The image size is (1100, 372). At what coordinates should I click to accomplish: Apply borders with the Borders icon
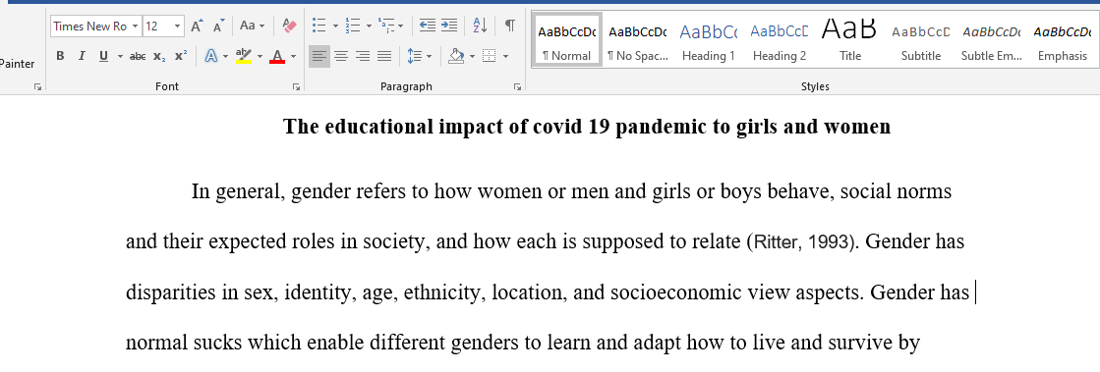tap(489, 56)
